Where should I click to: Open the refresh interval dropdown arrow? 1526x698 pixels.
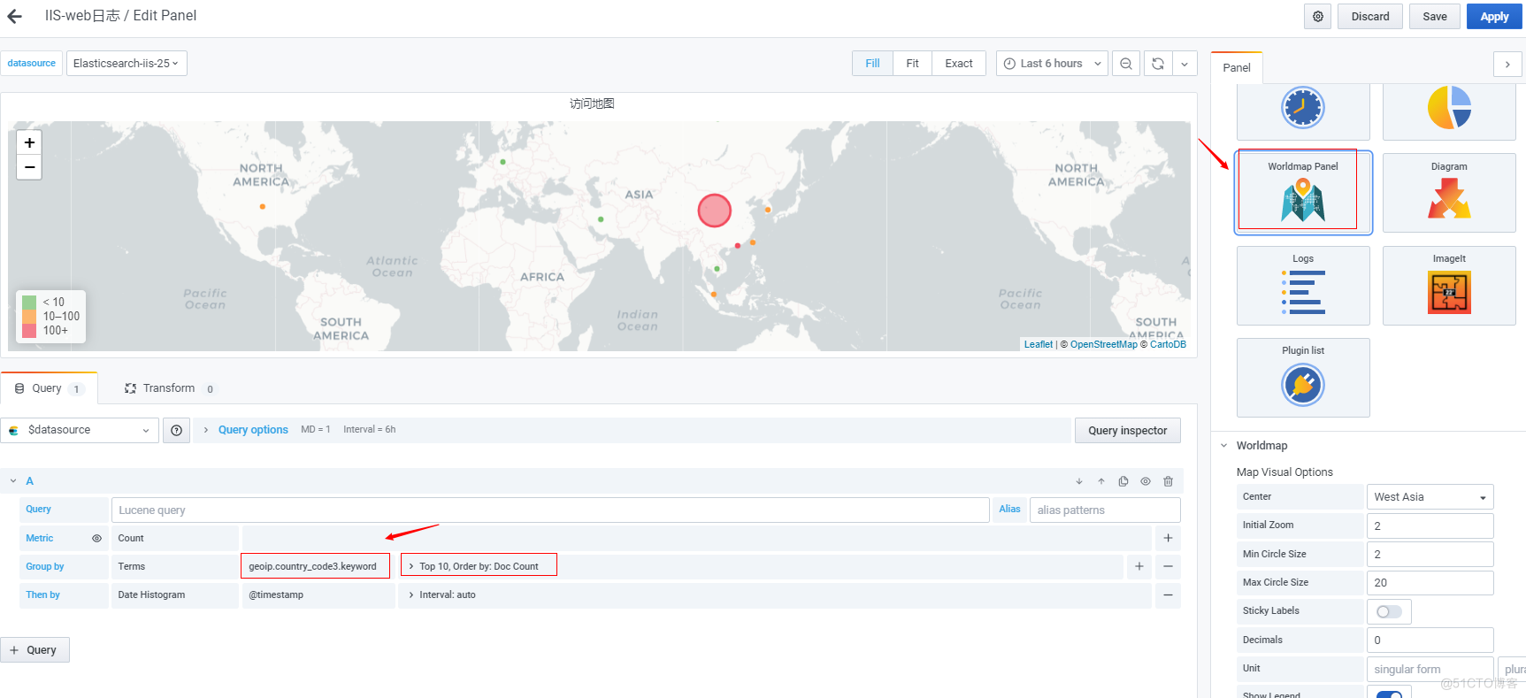pos(1185,64)
